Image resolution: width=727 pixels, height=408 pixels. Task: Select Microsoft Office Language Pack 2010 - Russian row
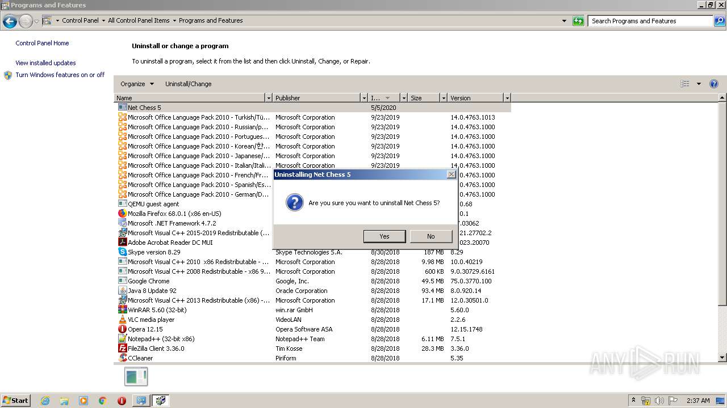(312, 127)
